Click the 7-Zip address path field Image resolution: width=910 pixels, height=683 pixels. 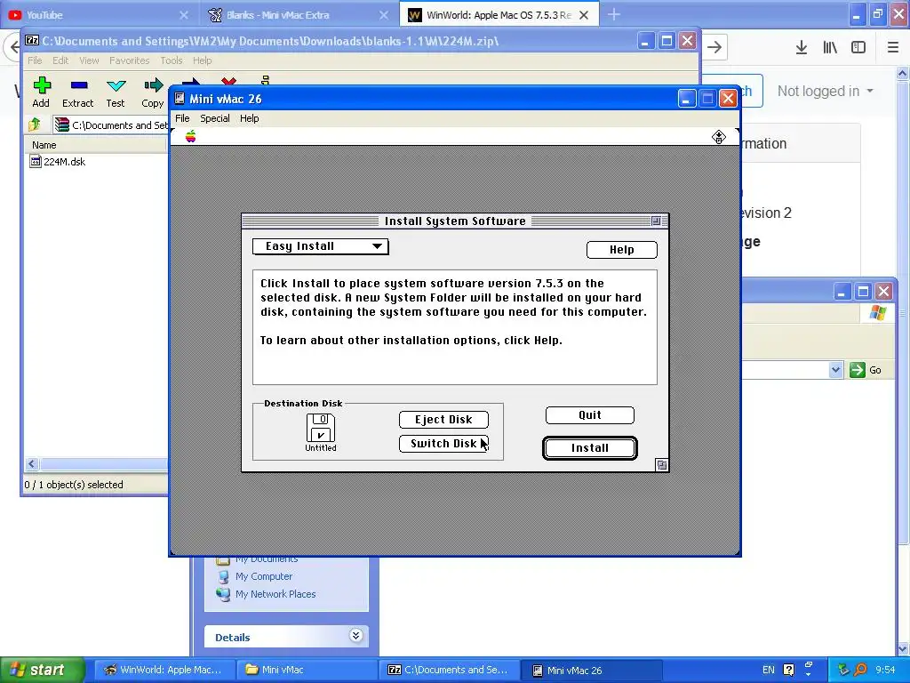pyautogui.click(x=110, y=125)
